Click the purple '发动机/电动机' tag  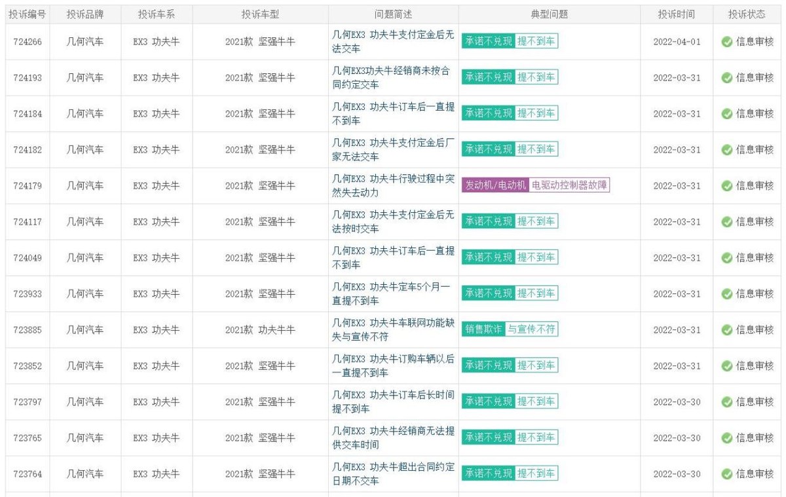point(495,185)
